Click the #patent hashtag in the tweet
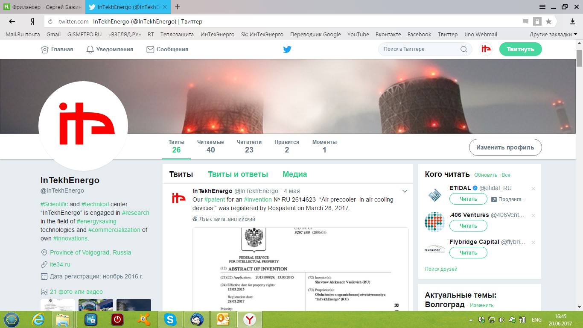 tap(215, 199)
